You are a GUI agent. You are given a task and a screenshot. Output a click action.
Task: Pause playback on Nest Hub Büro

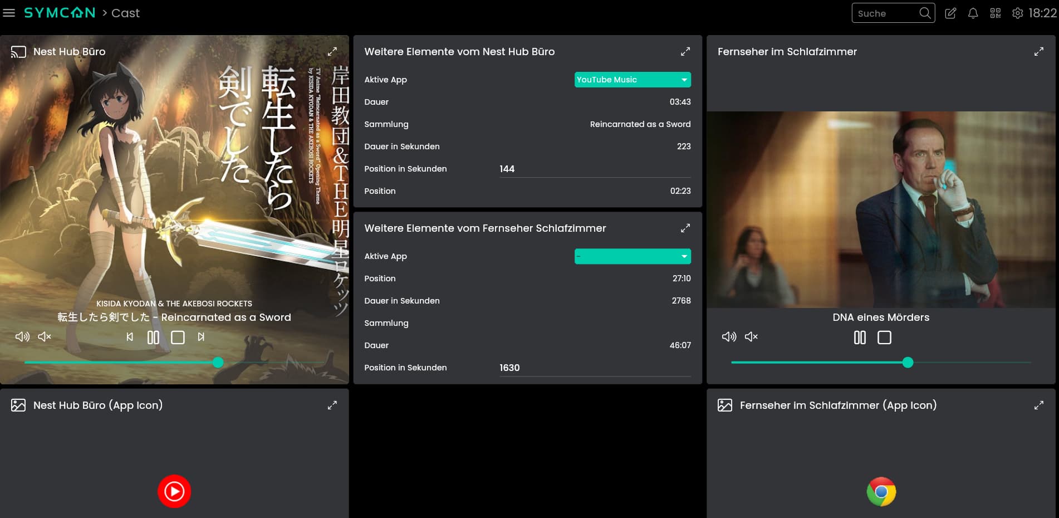click(x=153, y=338)
